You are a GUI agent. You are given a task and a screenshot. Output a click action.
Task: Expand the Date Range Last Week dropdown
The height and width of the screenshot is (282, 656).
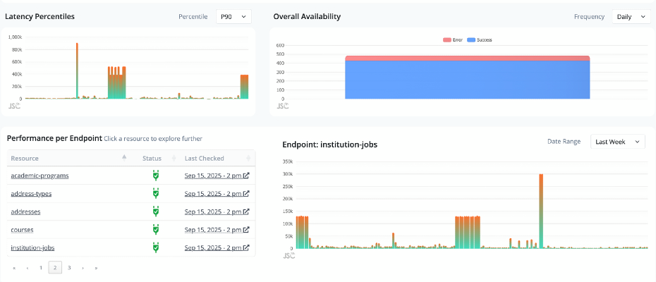(x=617, y=142)
